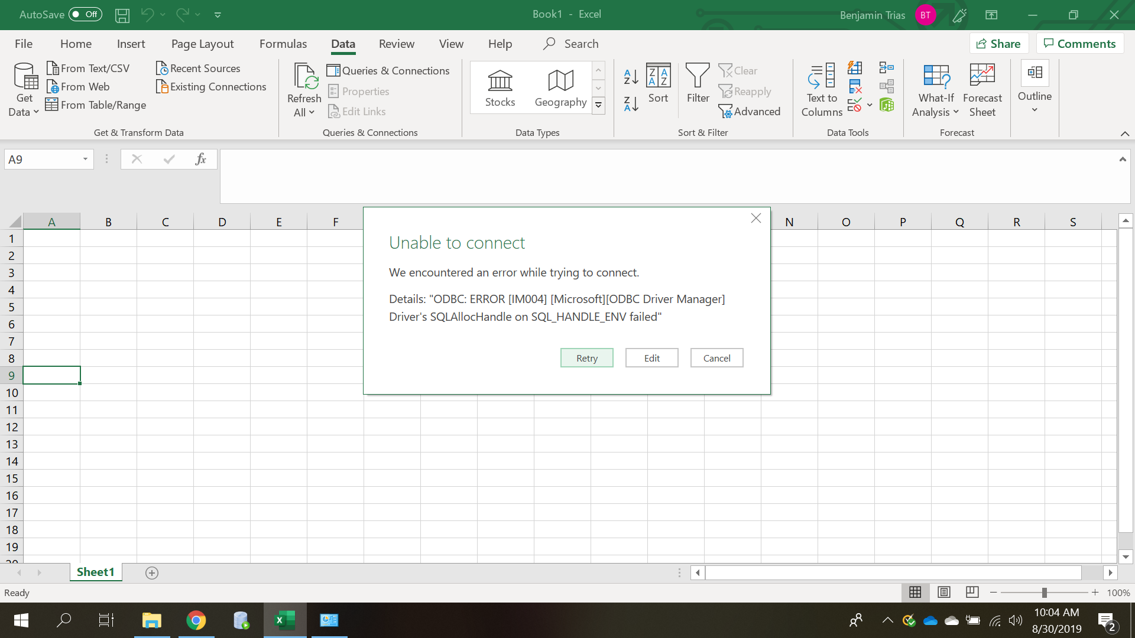Switch to the Home tab
Screen dimensions: 1135x638
76,44
